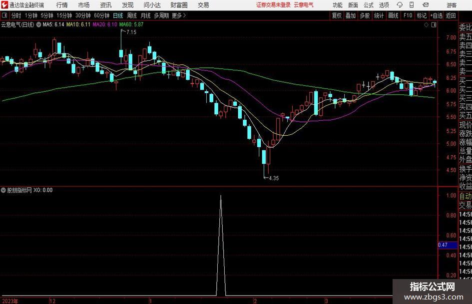Click the white XG signal spike peak
This screenshot has width=472, height=304.
pyautogui.click(x=221, y=196)
